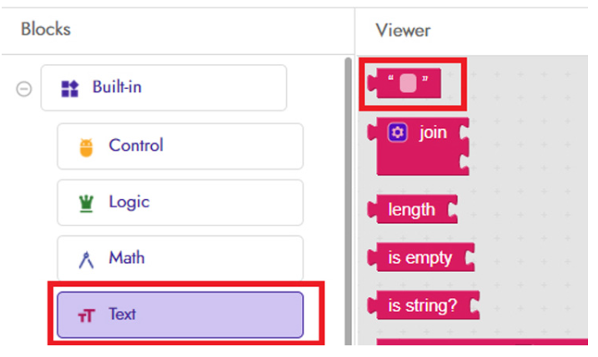Select the is string? block

[x=422, y=305]
